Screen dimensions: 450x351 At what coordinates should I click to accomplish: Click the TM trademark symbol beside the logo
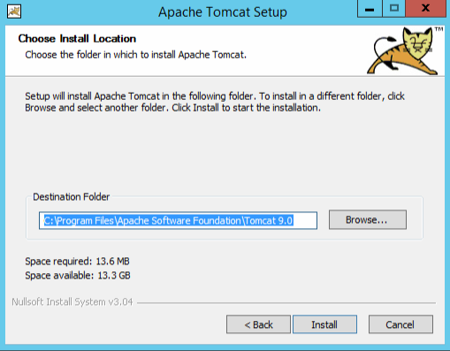(x=439, y=29)
